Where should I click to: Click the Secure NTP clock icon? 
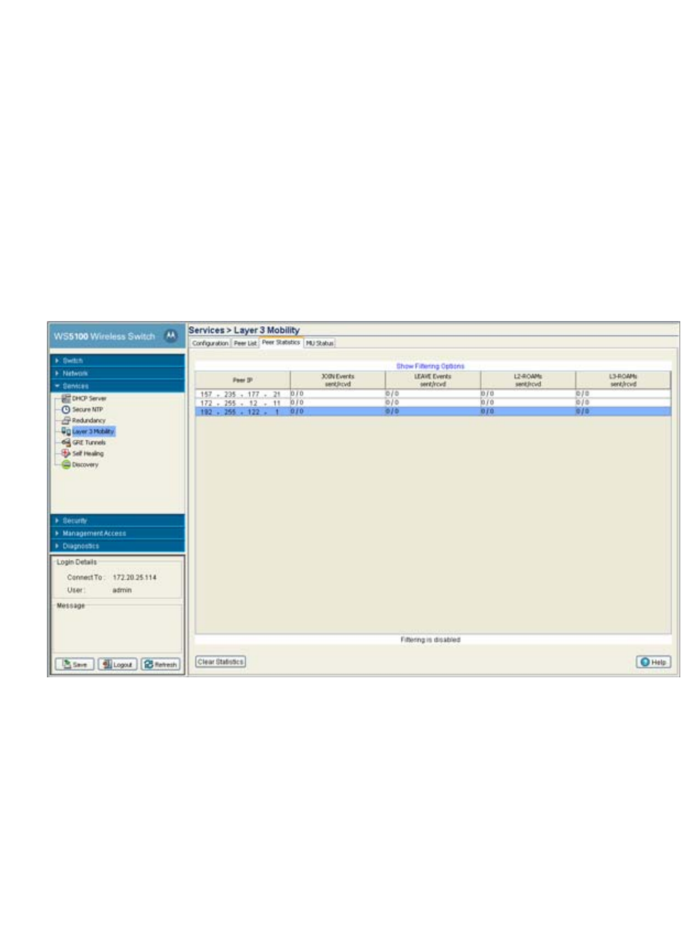(x=66, y=410)
